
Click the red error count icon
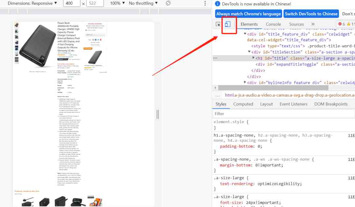coord(340,24)
